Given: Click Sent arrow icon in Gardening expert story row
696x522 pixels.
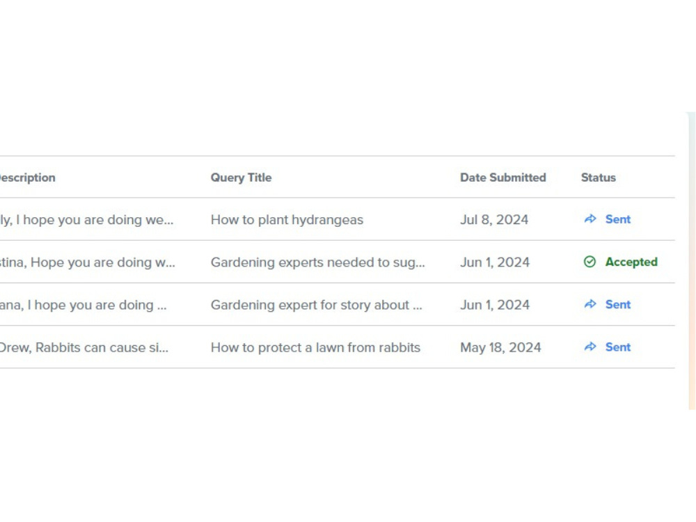Looking at the screenshot, I should tap(590, 304).
